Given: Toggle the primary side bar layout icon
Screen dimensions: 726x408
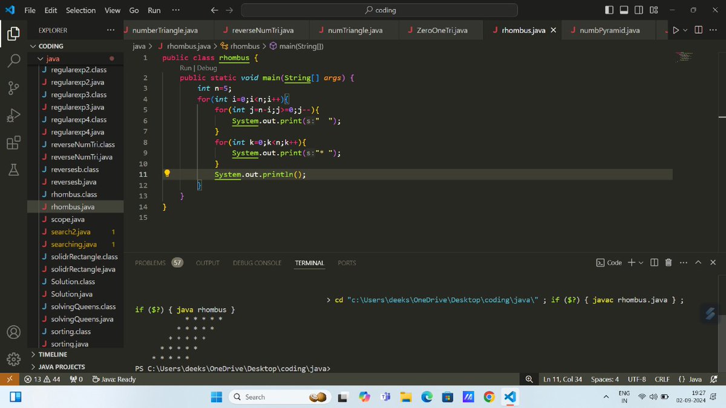Looking at the screenshot, I should [x=609, y=10].
